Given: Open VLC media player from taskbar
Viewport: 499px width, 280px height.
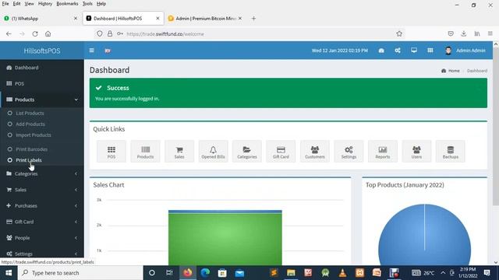Looking at the screenshot, I should [x=342, y=273].
